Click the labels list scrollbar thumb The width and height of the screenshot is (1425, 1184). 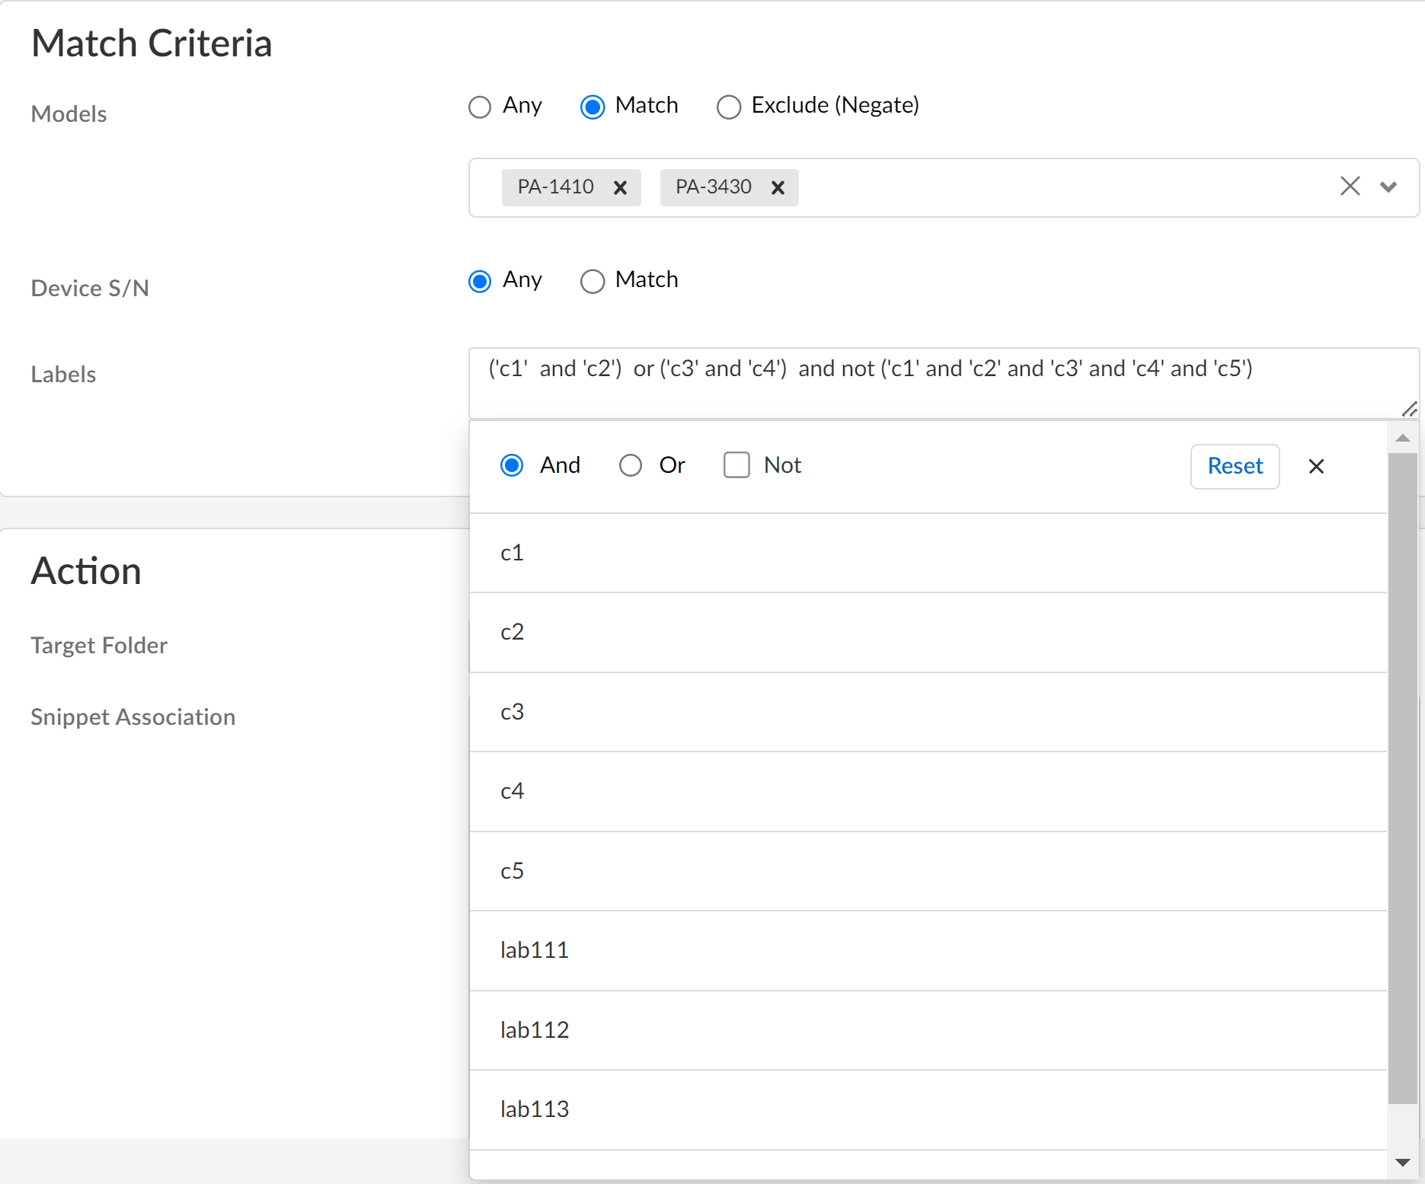tap(1402, 777)
